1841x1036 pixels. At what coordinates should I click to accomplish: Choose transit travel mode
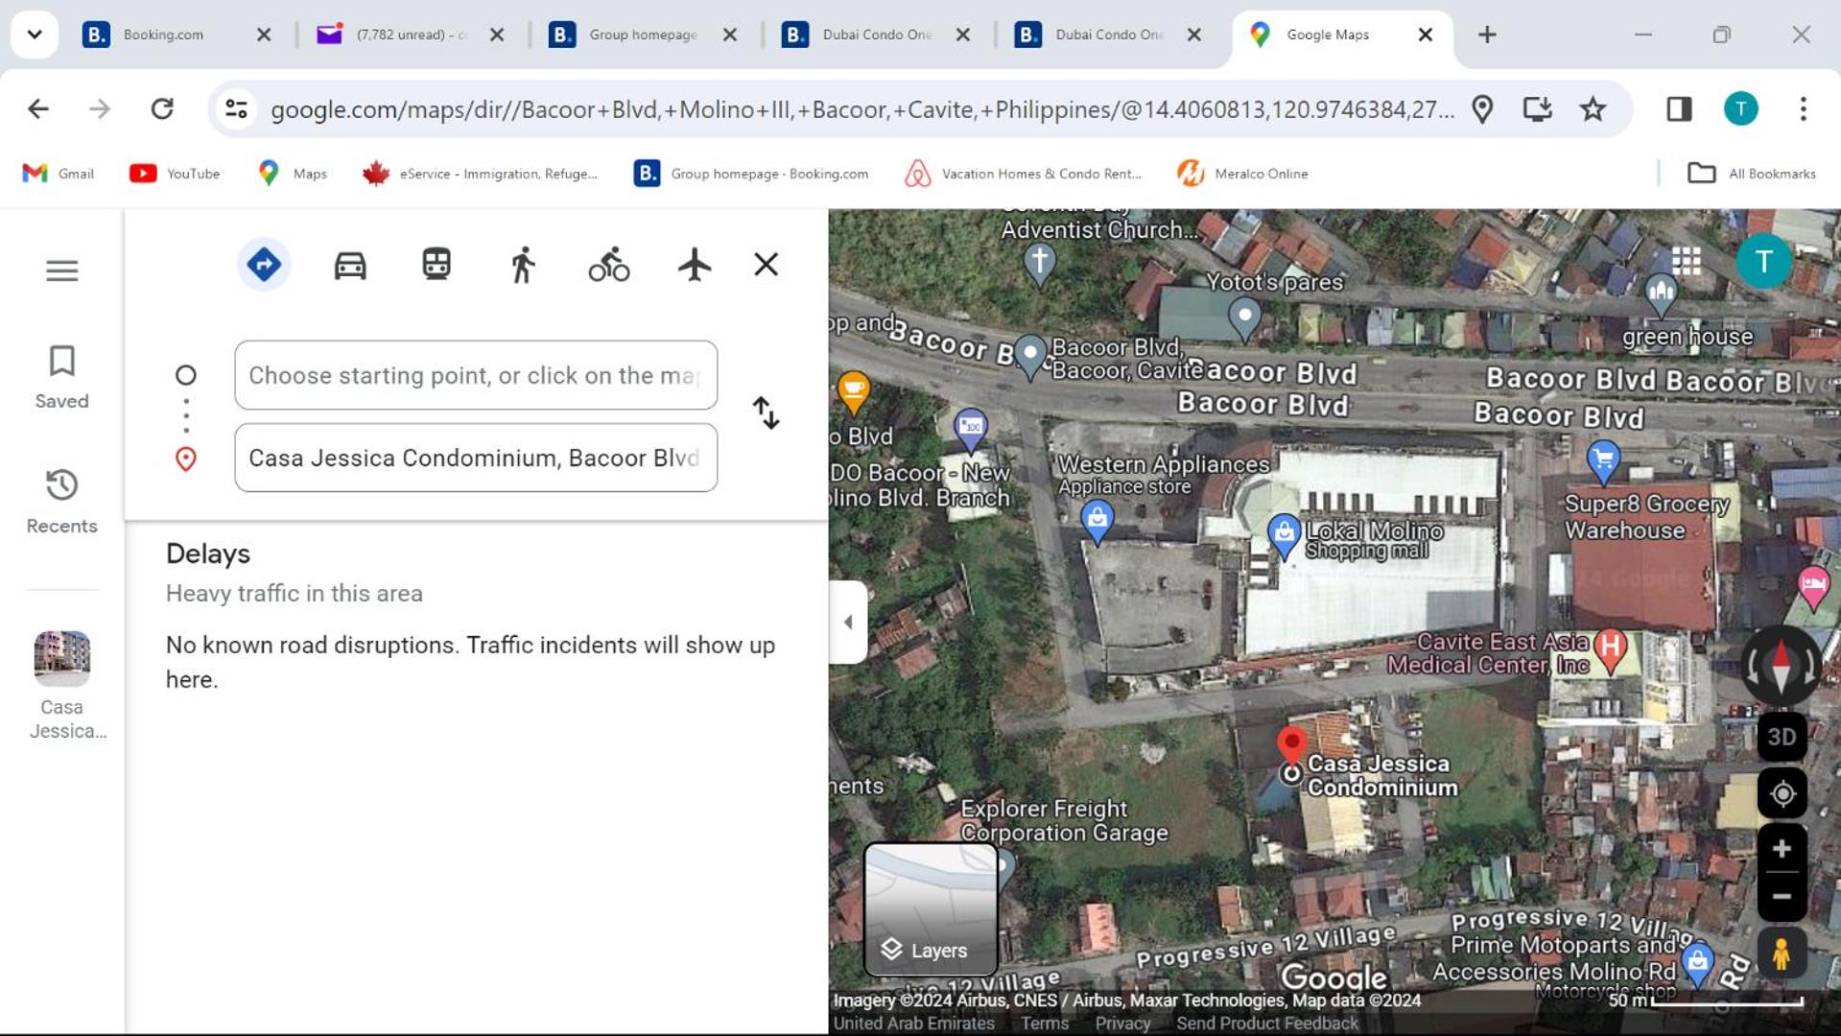click(437, 264)
